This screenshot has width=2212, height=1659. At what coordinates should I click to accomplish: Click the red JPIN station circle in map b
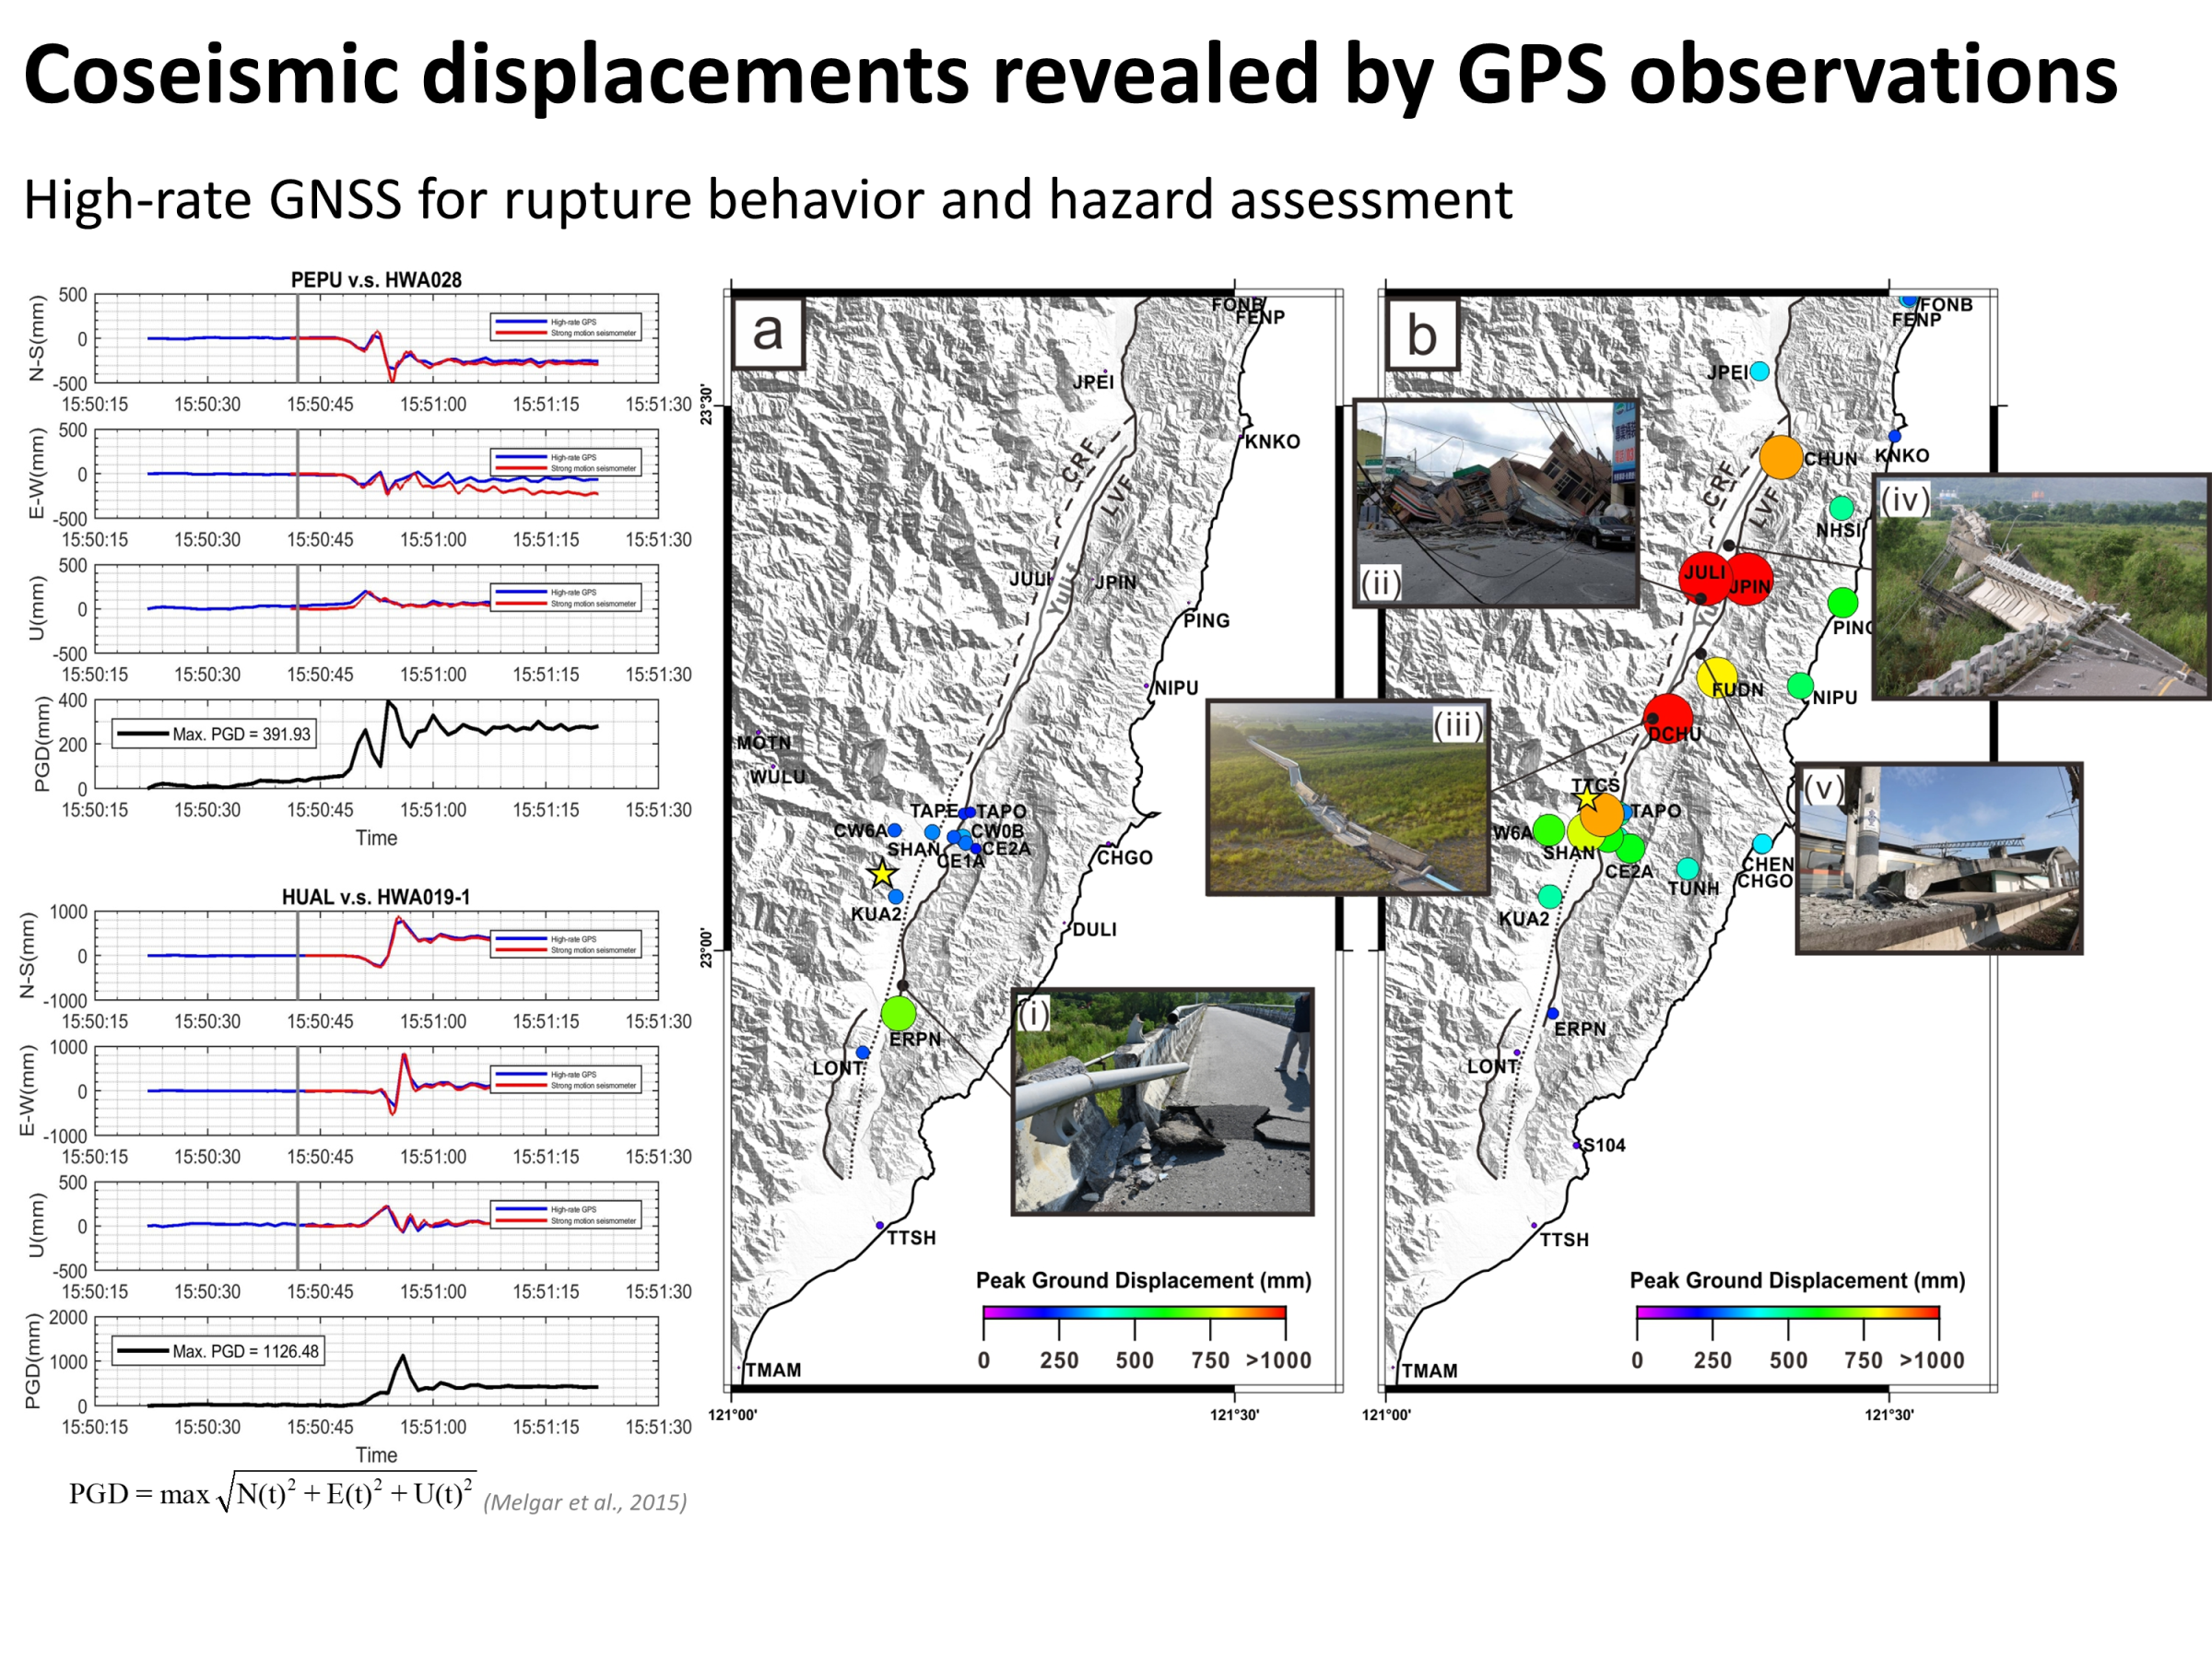pyautogui.click(x=1747, y=579)
